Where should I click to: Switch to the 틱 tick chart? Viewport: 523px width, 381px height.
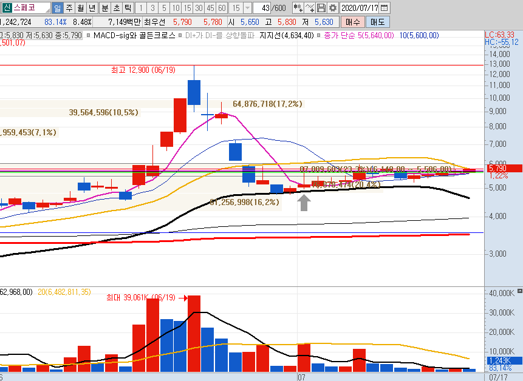(x=128, y=8)
